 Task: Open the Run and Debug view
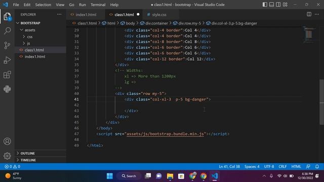pos(7,60)
